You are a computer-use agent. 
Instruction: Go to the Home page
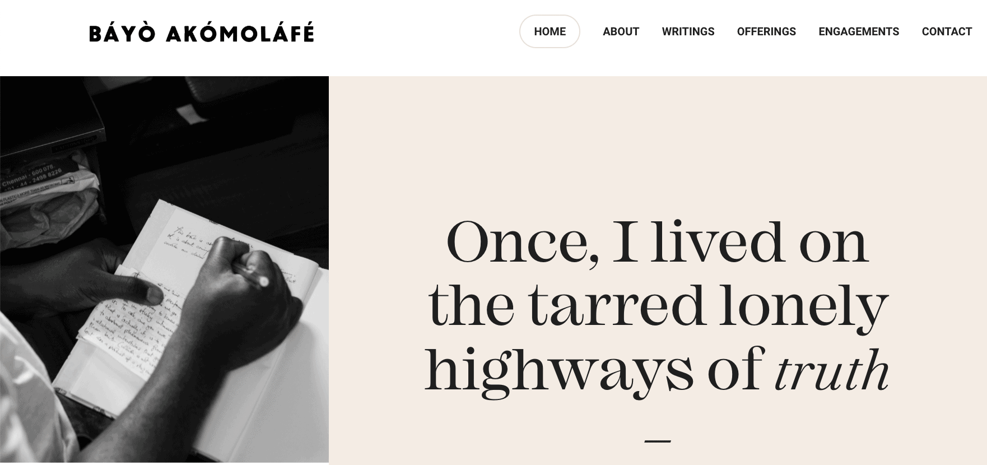pos(550,31)
